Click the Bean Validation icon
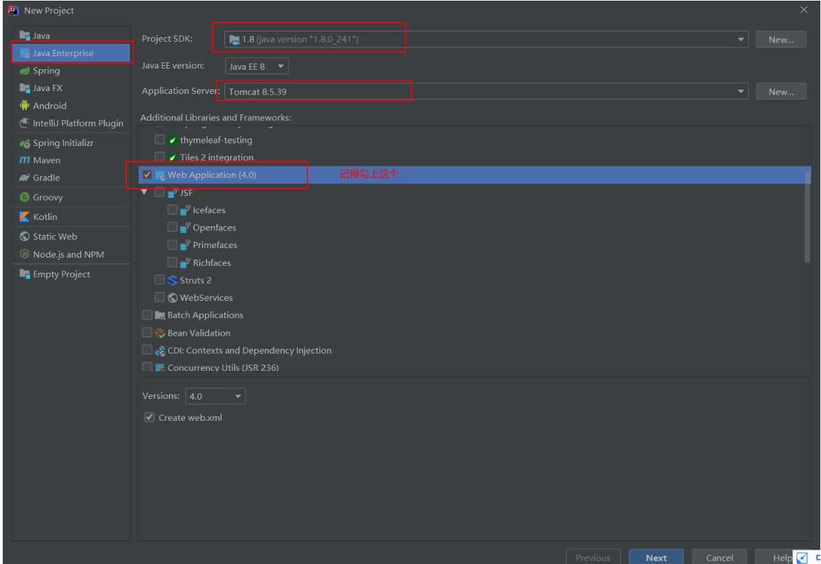Image resolution: width=821 pixels, height=564 pixels. (x=160, y=333)
